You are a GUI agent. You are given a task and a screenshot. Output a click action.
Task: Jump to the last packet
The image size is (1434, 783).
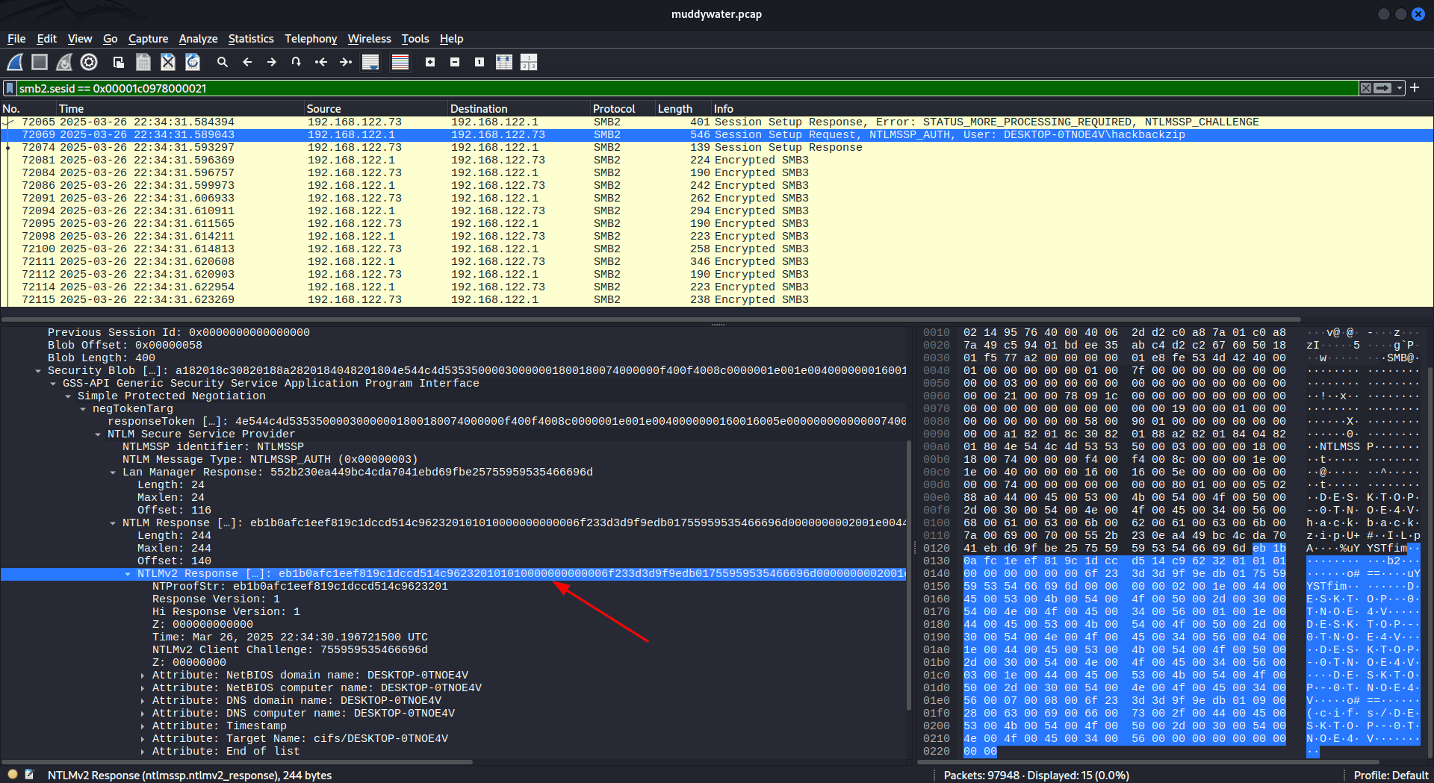(x=346, y=62)
